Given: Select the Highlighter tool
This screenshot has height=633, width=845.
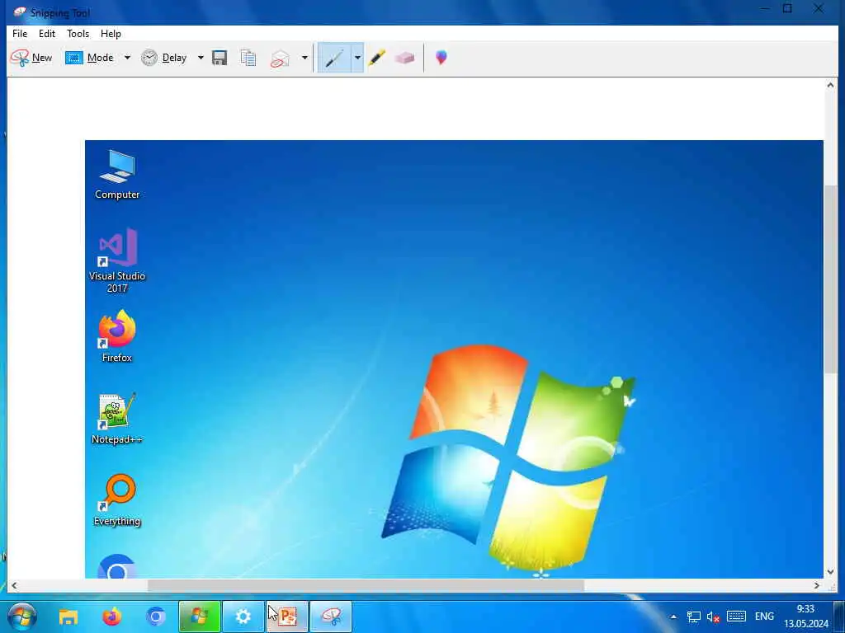Looking at the screenshot, I should 376,58.
